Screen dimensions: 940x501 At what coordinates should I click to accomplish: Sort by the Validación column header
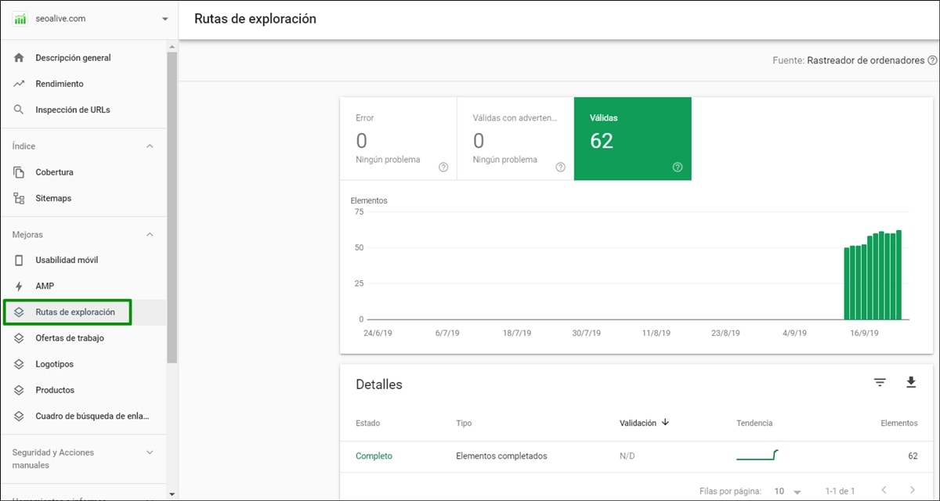coord(638,423)
